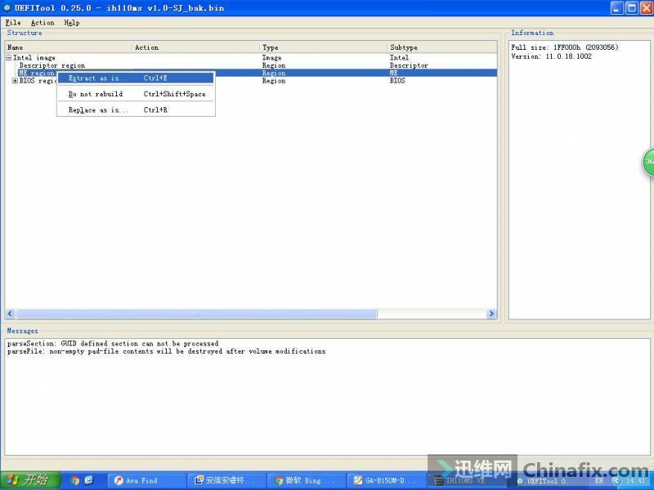The height and width of the screenshot is (490, 654).
Task: Click the parseFile pad-file message line
Action: pyautogui.click(x=167, y=352)
